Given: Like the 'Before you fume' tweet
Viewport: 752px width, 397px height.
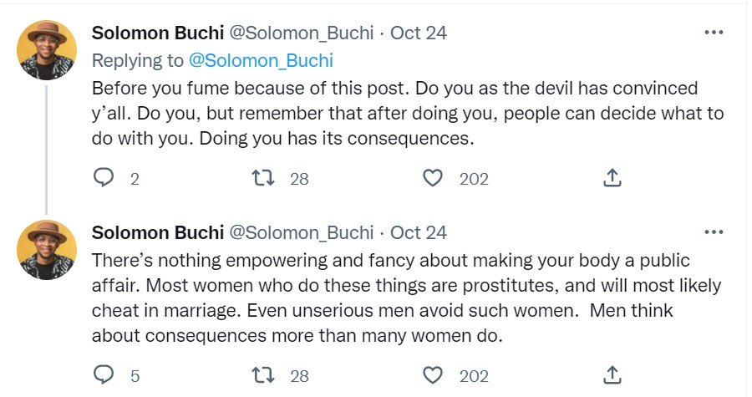Looking at the screenshot, I should [x=432, y=178].
